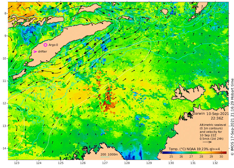Click 'and velocity for' legend line
The image size is (234, 168).
[211, 132]
